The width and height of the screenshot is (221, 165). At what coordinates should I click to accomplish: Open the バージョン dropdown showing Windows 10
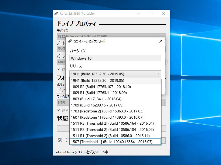[x=115, y=58]
